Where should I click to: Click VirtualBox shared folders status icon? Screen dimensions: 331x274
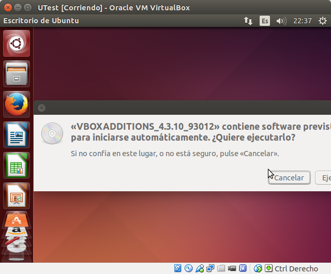pos(221,268)
